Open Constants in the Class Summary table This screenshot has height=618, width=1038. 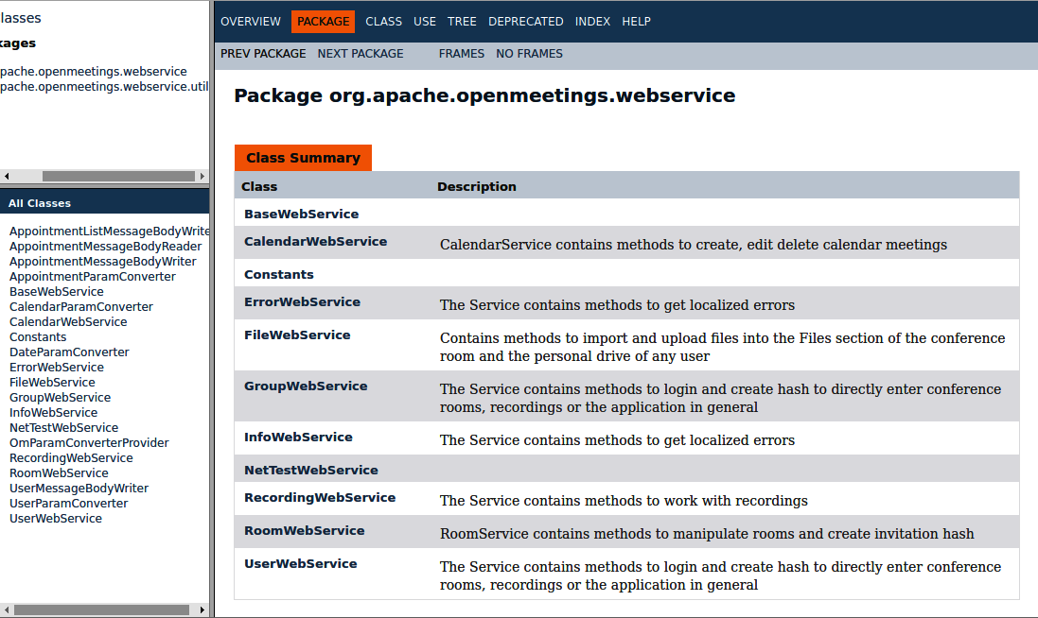(279, 274)
